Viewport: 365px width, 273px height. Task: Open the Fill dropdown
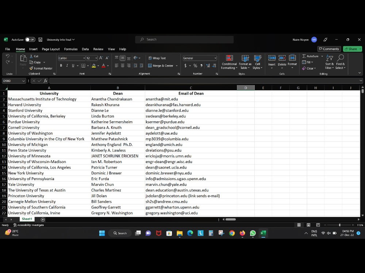(x=308, y=62)
